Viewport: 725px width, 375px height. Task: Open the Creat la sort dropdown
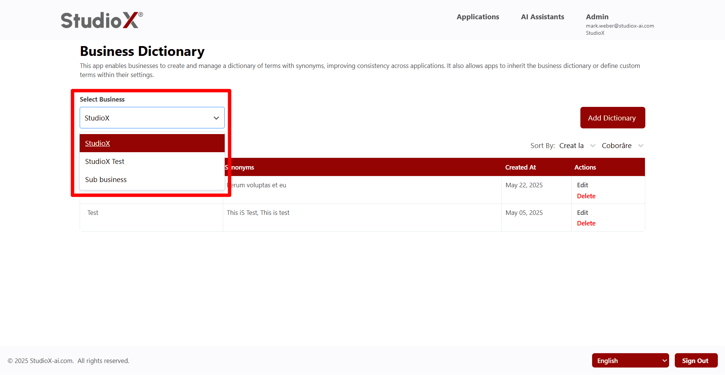[x=577, y=145]
